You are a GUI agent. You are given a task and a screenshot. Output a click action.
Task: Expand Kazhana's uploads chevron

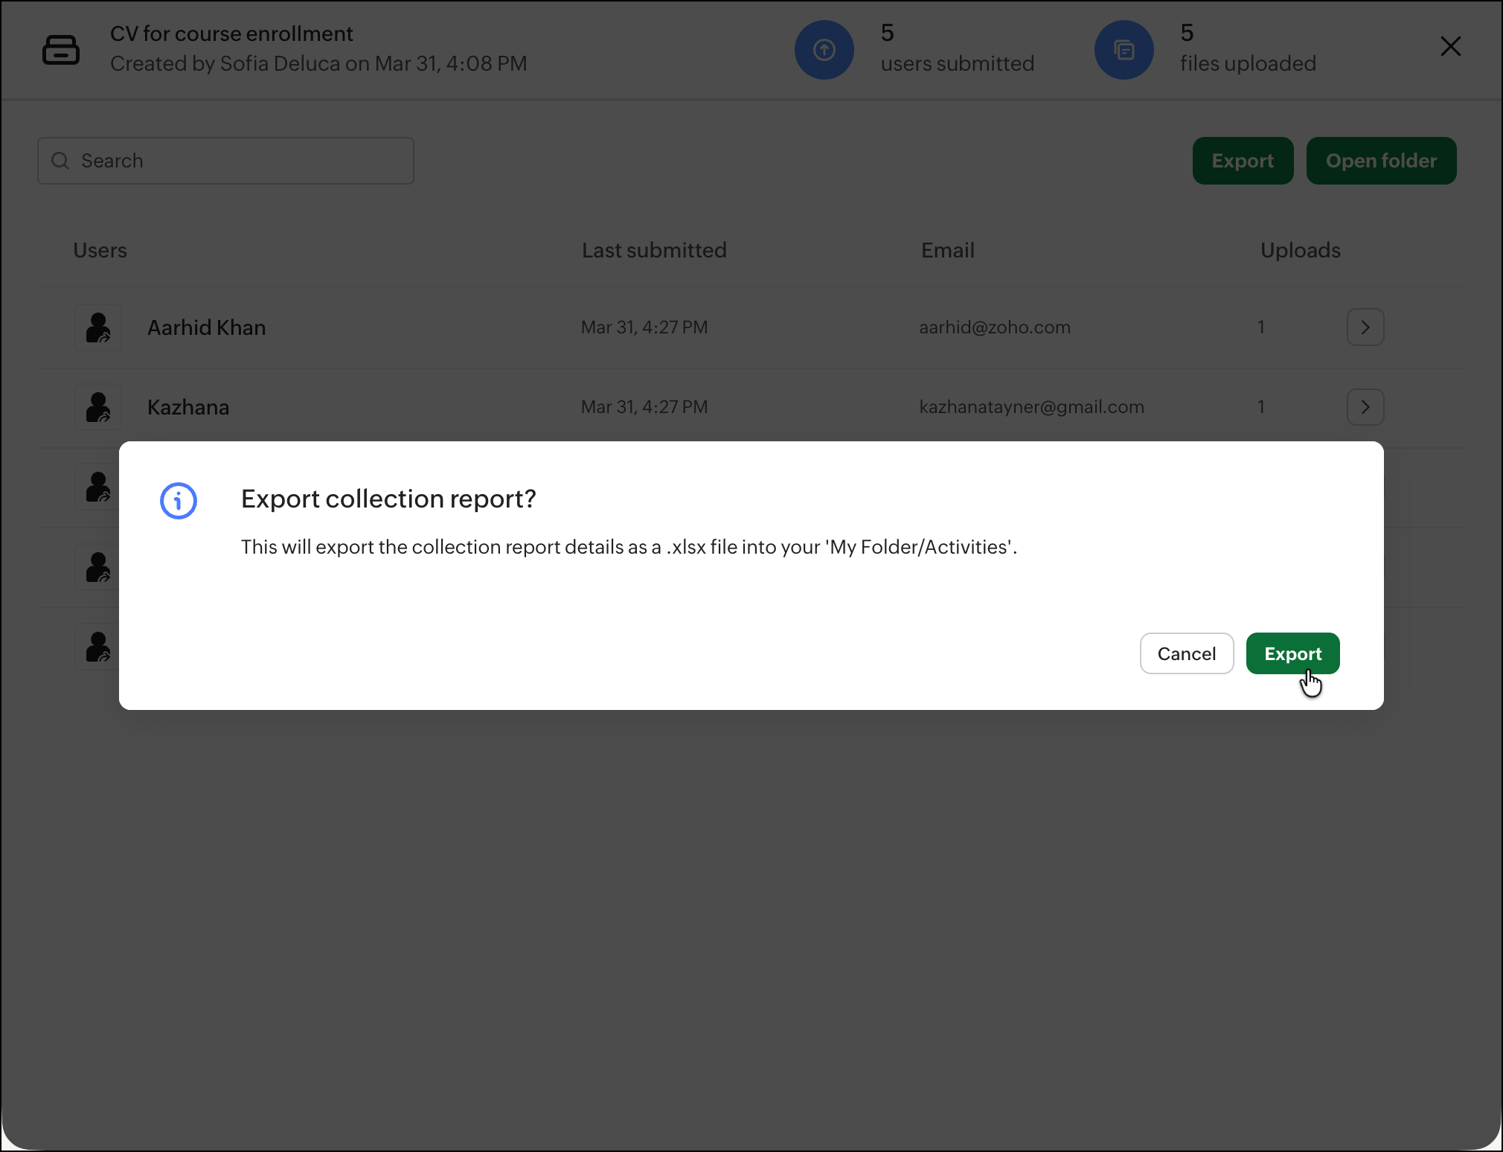click(1365, 407)
